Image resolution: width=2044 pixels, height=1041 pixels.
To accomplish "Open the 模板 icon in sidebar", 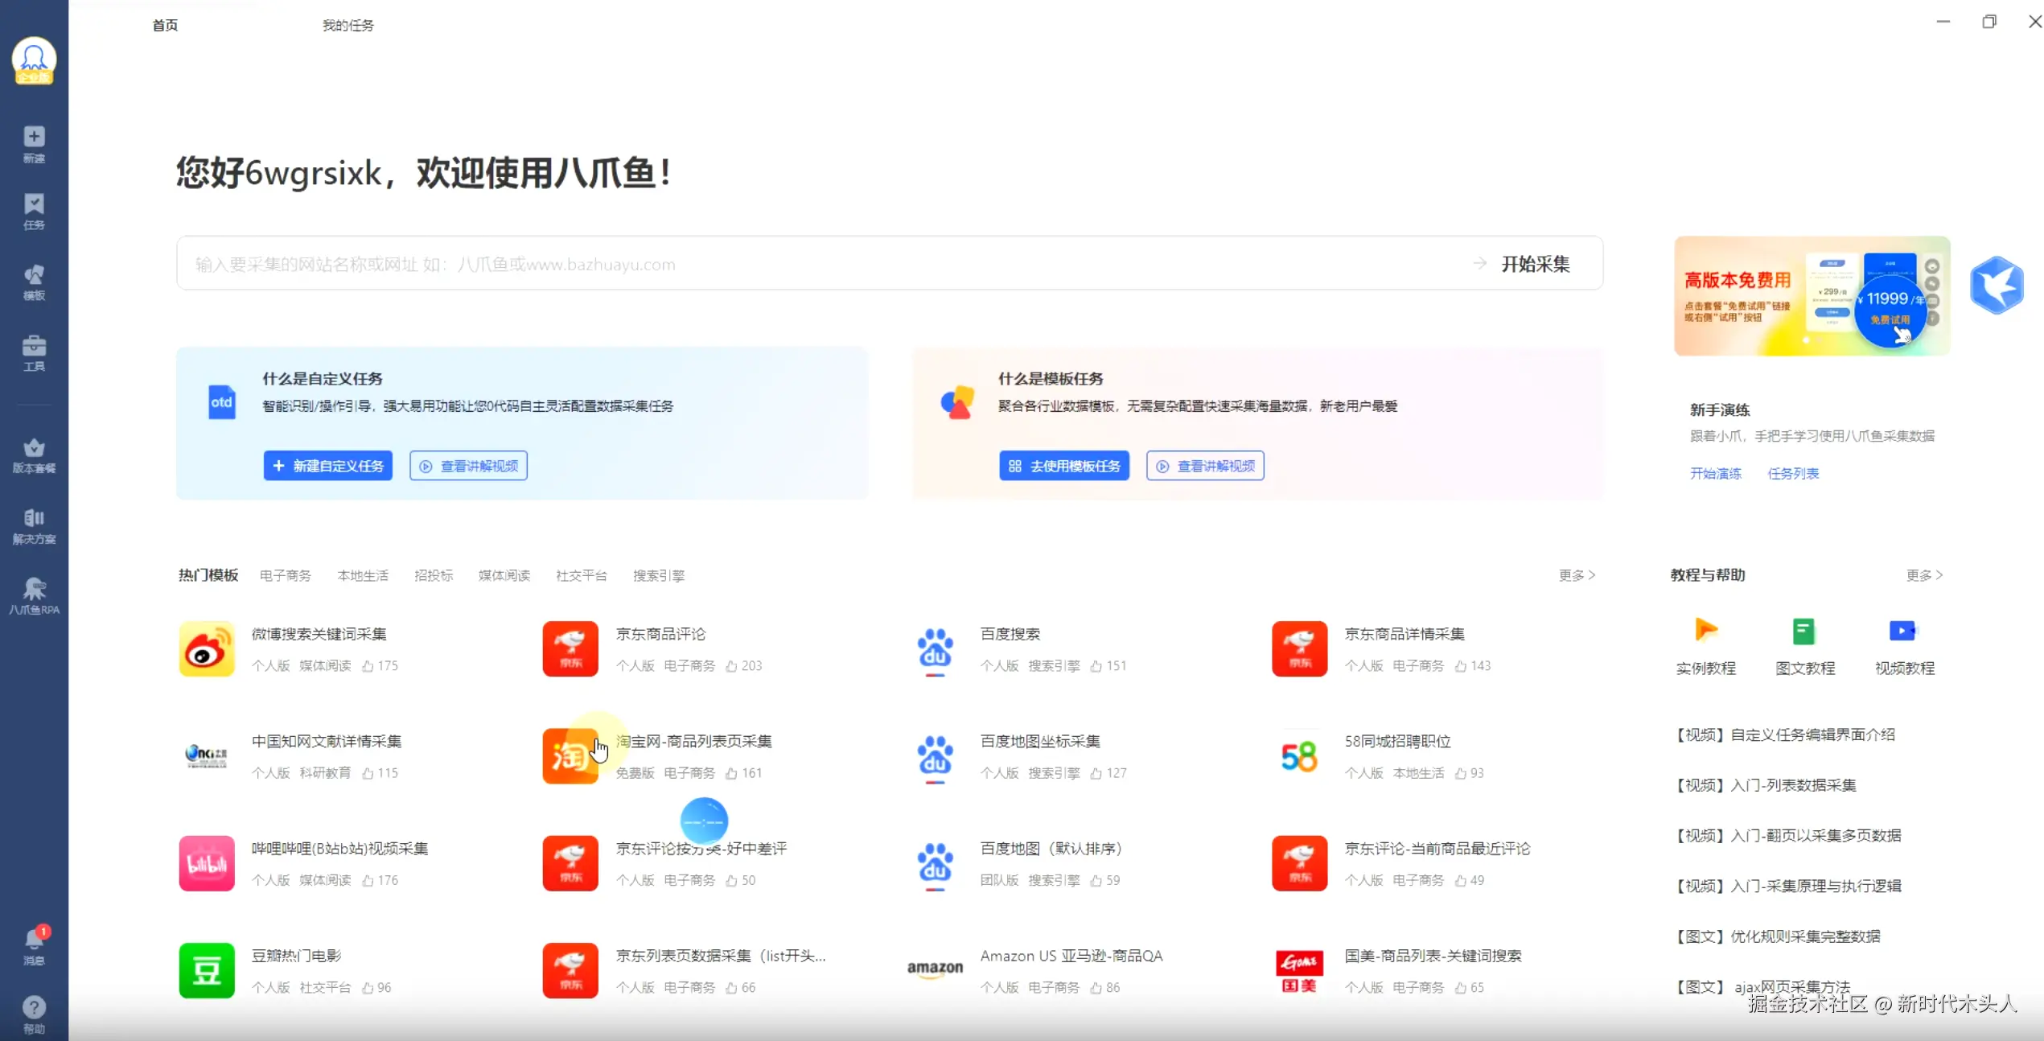I will tap(34, 275).
